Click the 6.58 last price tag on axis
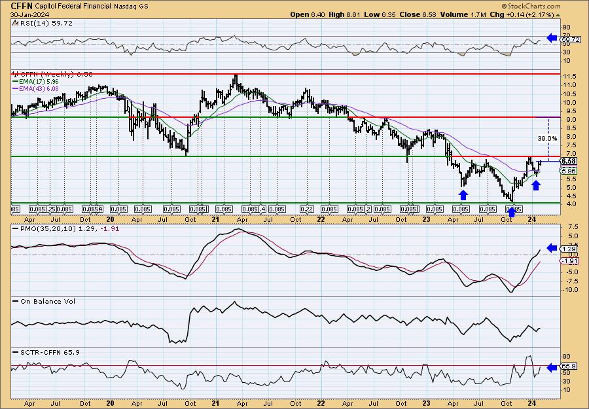589x409 pixels. [569, 161]
